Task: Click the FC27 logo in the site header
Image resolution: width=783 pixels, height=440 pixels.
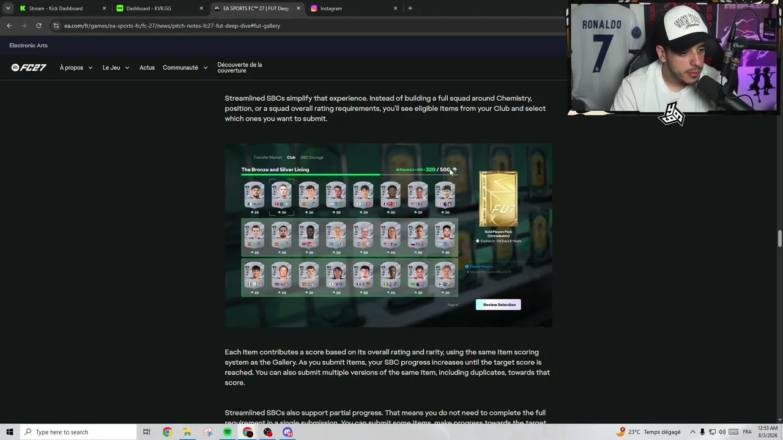Action: click(29, 67)
